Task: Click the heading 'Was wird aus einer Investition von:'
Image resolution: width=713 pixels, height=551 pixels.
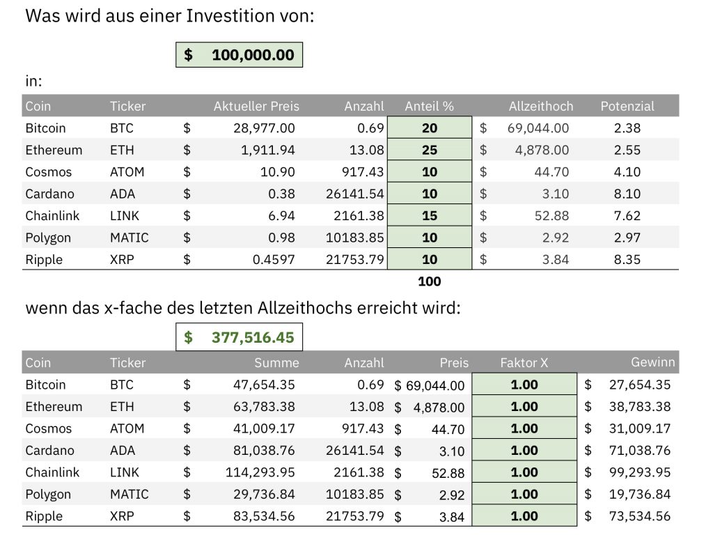Action: (170, 16)
